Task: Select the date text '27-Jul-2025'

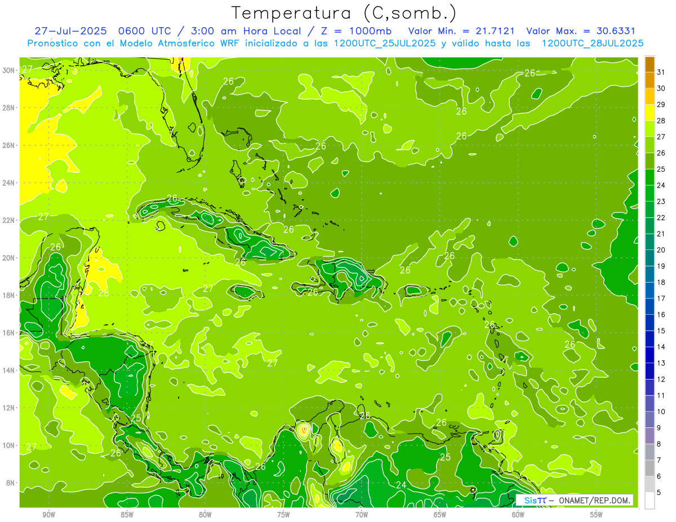Action: tap(70, 31)
